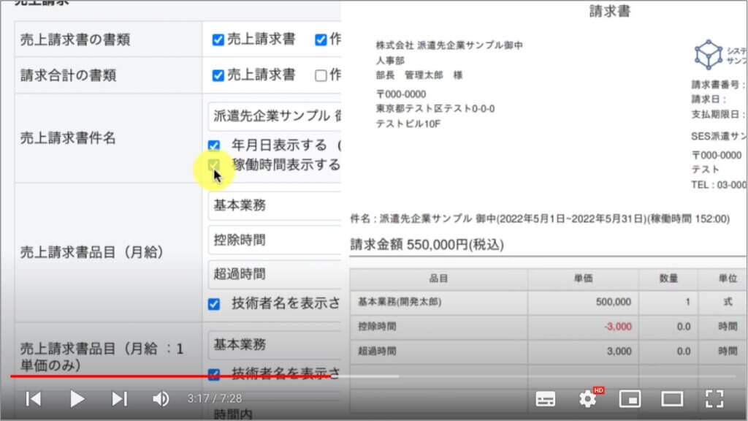Toggle 技術者名を表示 checkbox under 超過時間
Image resolution: width=748 pixels, height=421 pixels.
tap(214, 304)
